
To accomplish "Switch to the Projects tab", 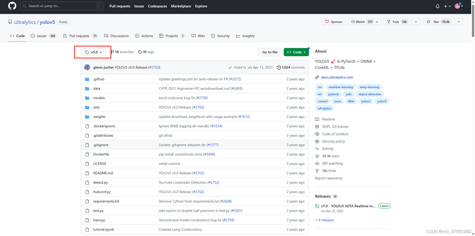I will point(172,36).
